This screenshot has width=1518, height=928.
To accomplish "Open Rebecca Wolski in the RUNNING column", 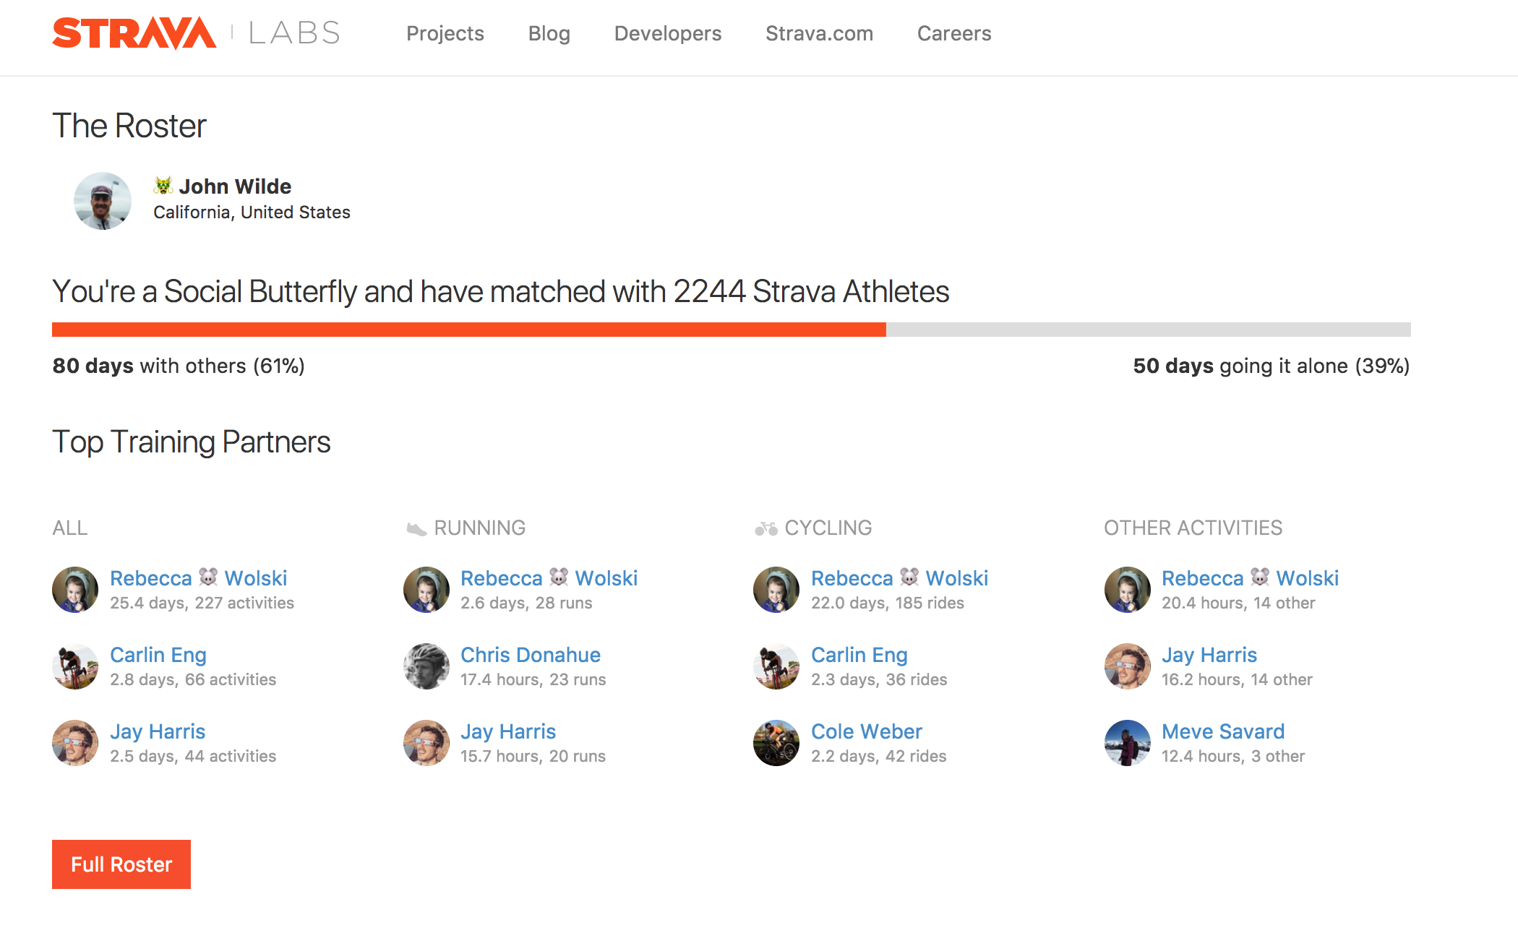I will coord(549,578).
